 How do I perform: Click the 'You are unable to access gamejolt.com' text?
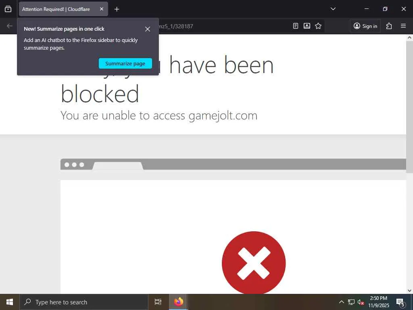[159, 116]
